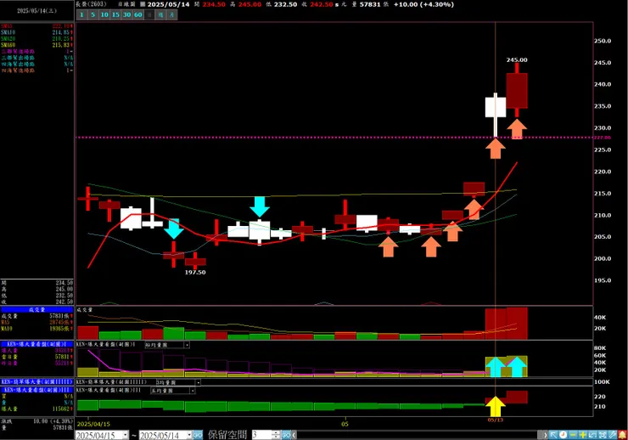Click the SMA60 indicator label

(x=8, y=45)
